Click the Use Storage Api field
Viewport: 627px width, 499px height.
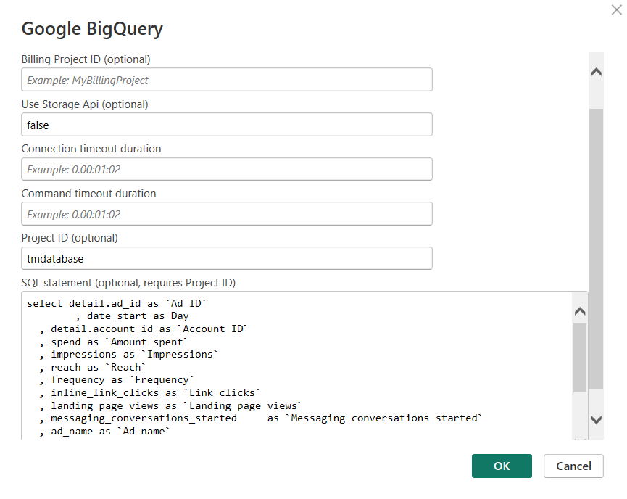(x=227, y=125)
